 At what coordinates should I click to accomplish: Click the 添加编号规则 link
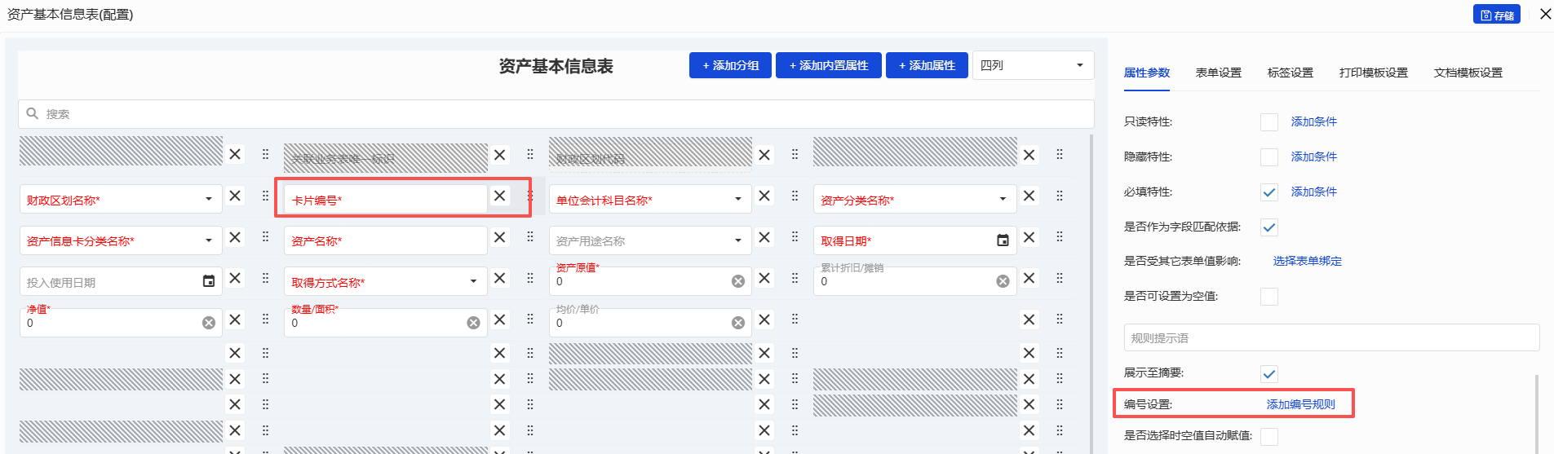point(1300,404)
